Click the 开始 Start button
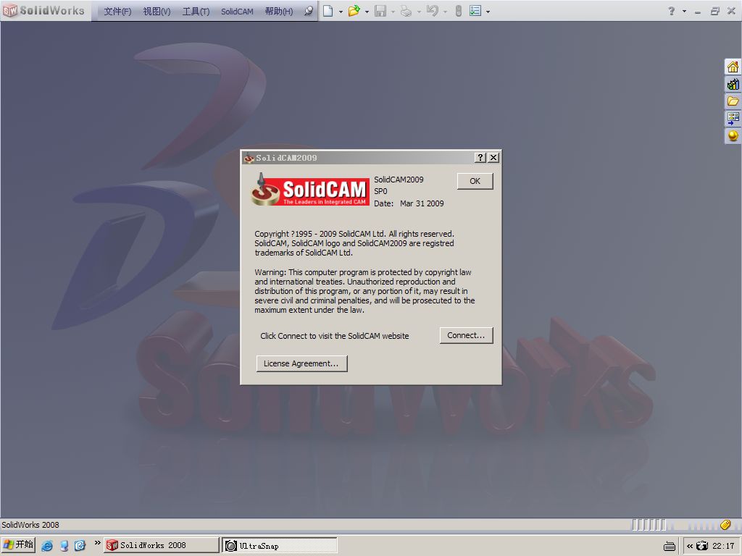Screen dimensions: 742x556 [18, 545]
